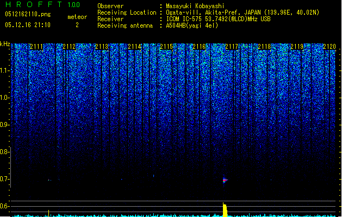Click the 1.1 kHz axis label
Viewport: 342px width, 217px height.
click(x=4, y=71)
